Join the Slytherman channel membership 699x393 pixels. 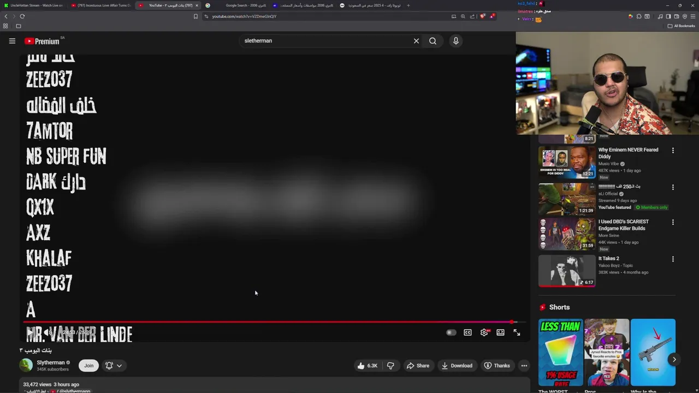tap(88, 366)
